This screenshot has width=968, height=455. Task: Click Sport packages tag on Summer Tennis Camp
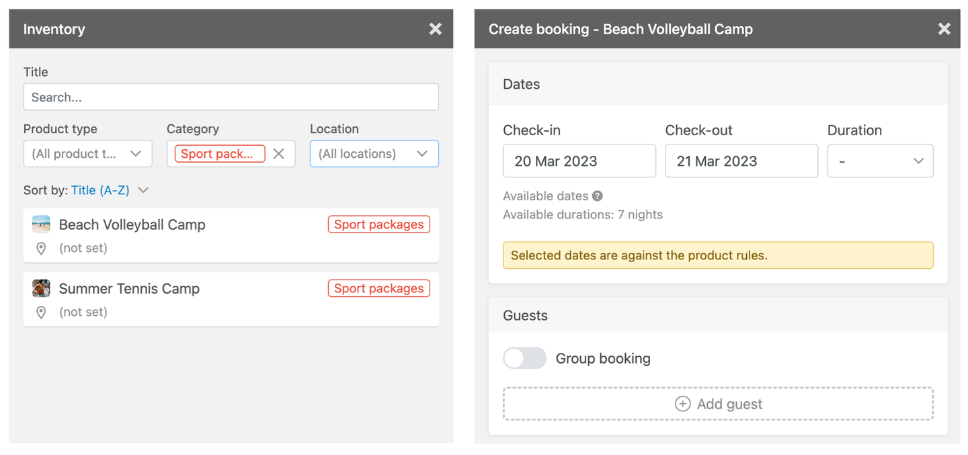[x=378, y=288]
